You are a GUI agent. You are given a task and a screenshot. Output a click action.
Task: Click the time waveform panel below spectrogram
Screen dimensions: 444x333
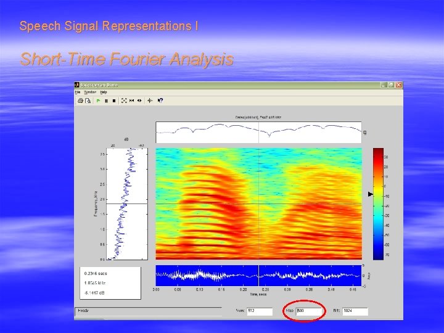[x=258, y=276]
